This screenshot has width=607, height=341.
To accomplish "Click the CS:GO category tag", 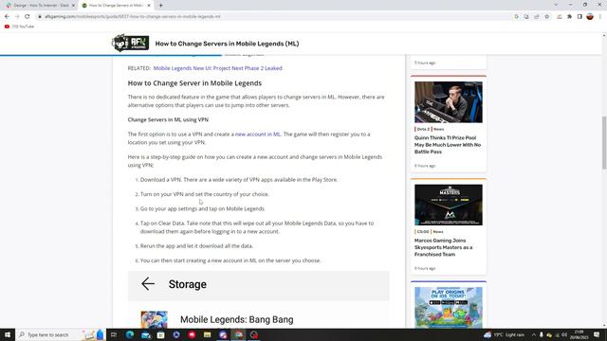I will pos(423,231).
